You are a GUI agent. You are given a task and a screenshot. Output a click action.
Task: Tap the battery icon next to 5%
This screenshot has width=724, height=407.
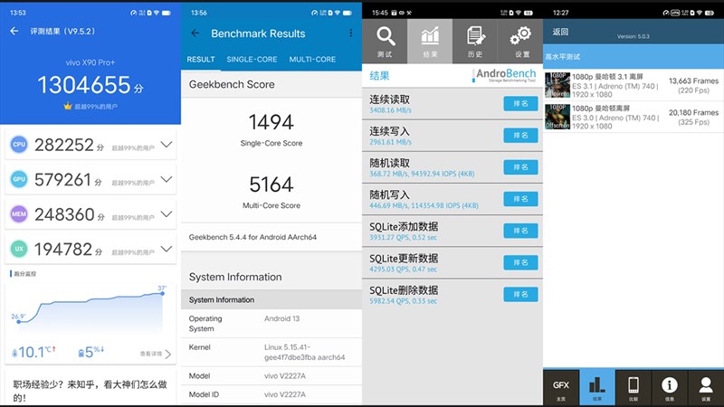[x=81, y=353]
